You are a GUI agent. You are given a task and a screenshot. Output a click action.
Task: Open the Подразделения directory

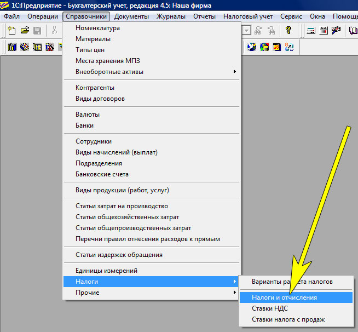[152, 163]
